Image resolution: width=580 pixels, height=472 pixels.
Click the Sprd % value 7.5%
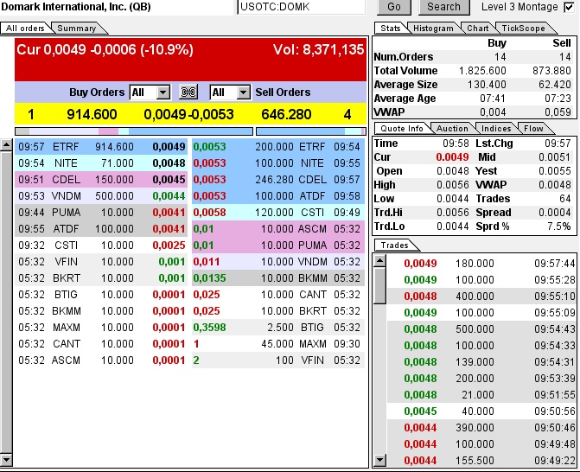(559, 226)
